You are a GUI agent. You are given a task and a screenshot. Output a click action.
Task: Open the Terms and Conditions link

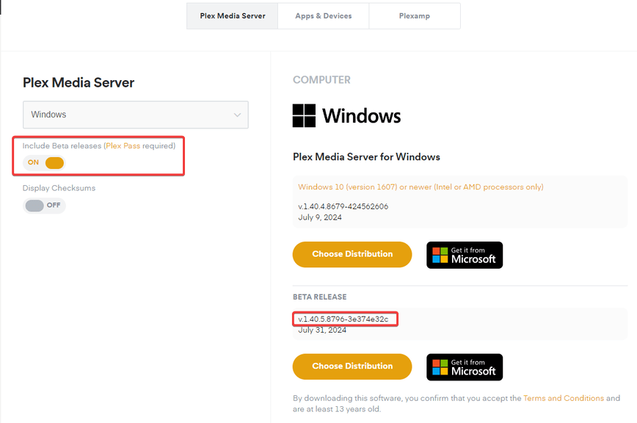(564, 398)
